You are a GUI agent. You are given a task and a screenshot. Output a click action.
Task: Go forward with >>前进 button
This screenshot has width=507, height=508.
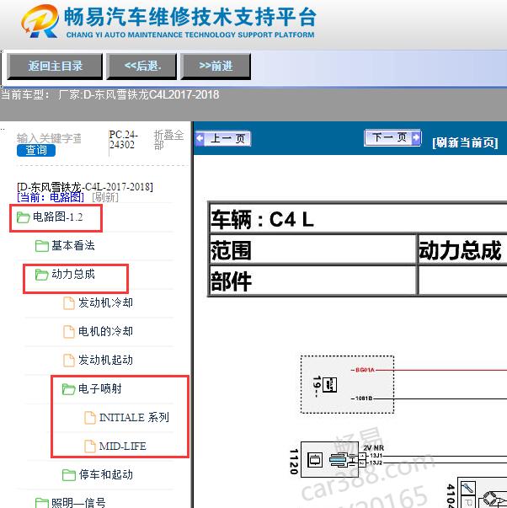[x=216, y=67]
